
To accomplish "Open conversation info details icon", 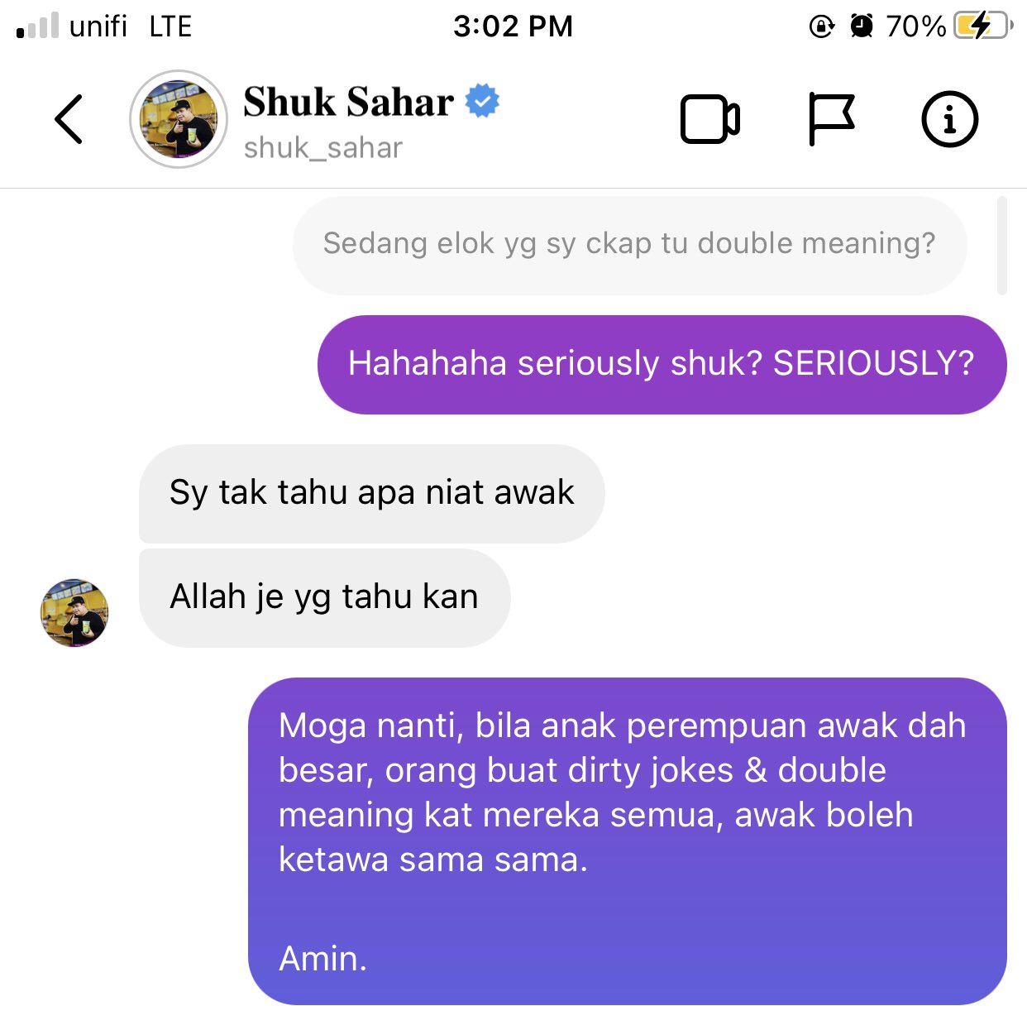I will [x=949, y=119].
